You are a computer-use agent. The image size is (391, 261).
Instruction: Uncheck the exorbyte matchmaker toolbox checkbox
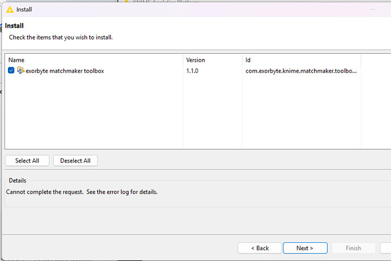[11, 71]
